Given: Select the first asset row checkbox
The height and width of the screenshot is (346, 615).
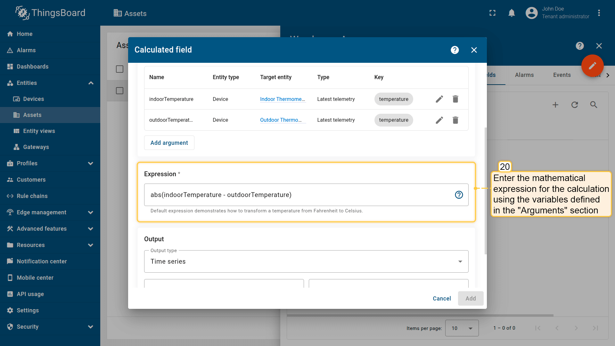Looking at the screenshot, I should point(119,91).
